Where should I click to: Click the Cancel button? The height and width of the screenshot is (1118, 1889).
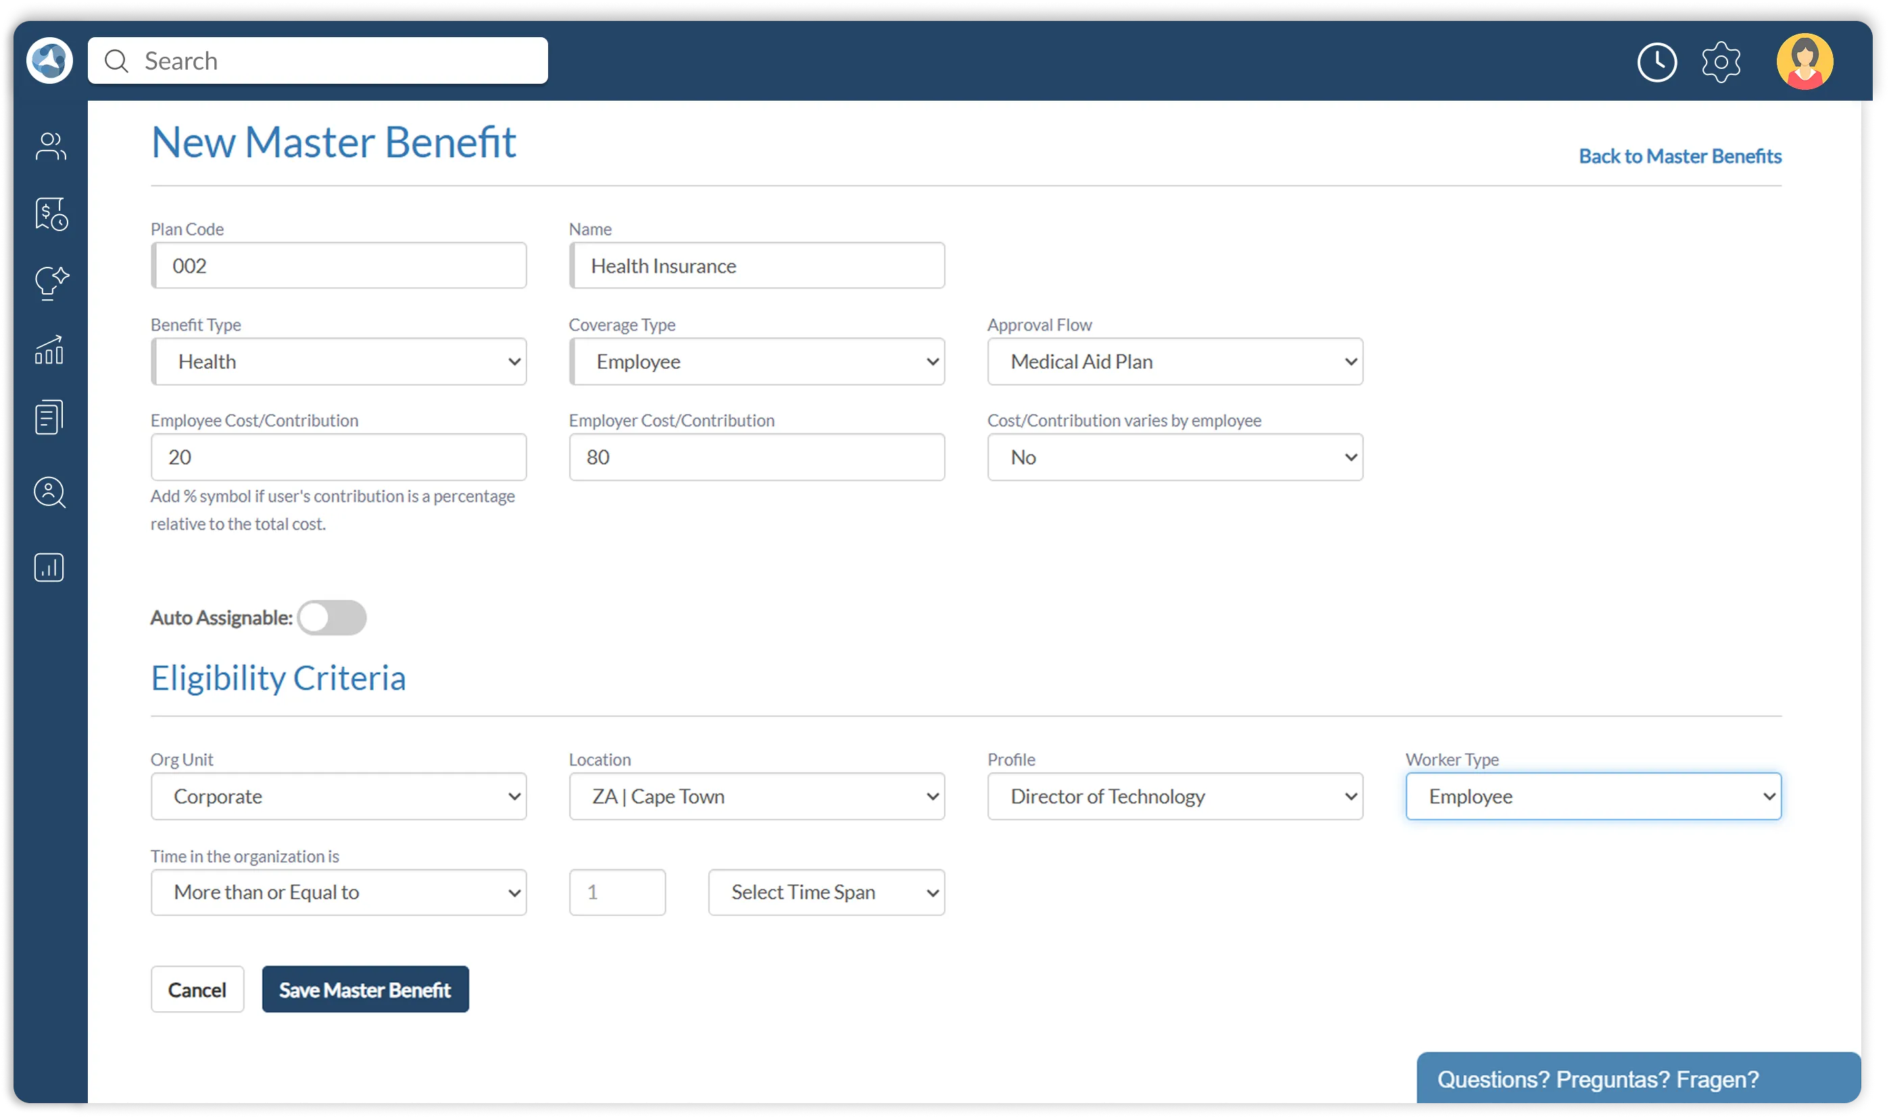197,989
